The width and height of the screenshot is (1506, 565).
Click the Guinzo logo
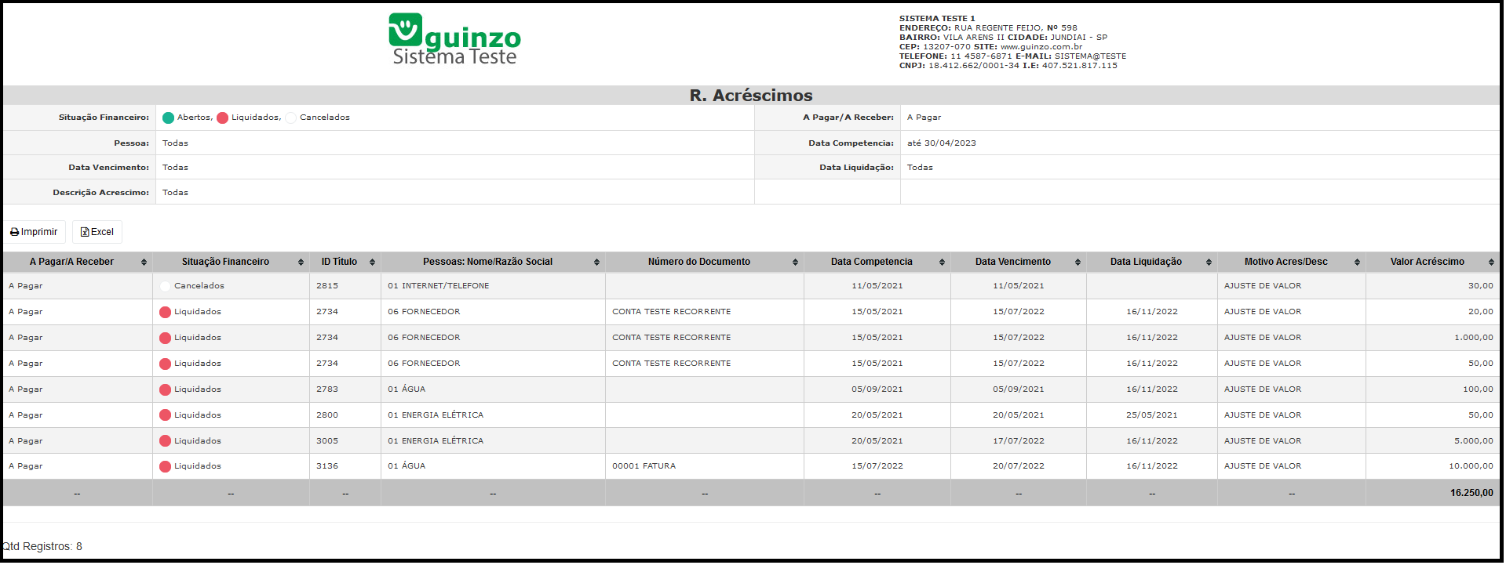point(454,39)
